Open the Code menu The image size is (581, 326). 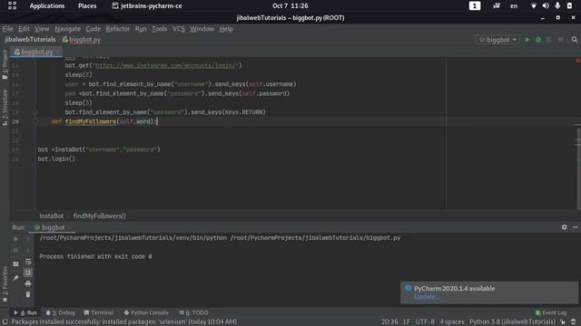(93, 29)
